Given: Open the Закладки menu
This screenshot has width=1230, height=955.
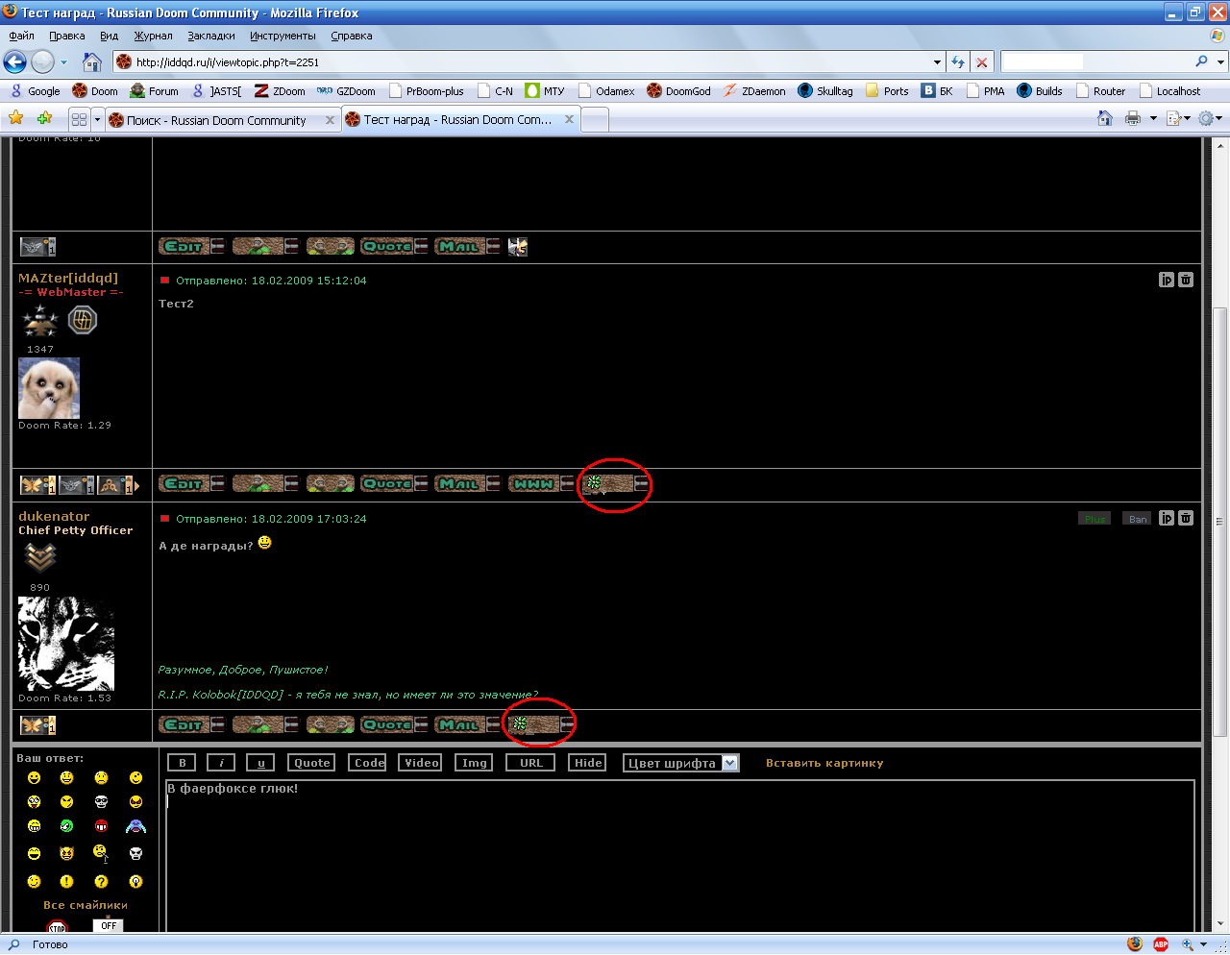Looking at the screenshot, I should tap(210, 36).
